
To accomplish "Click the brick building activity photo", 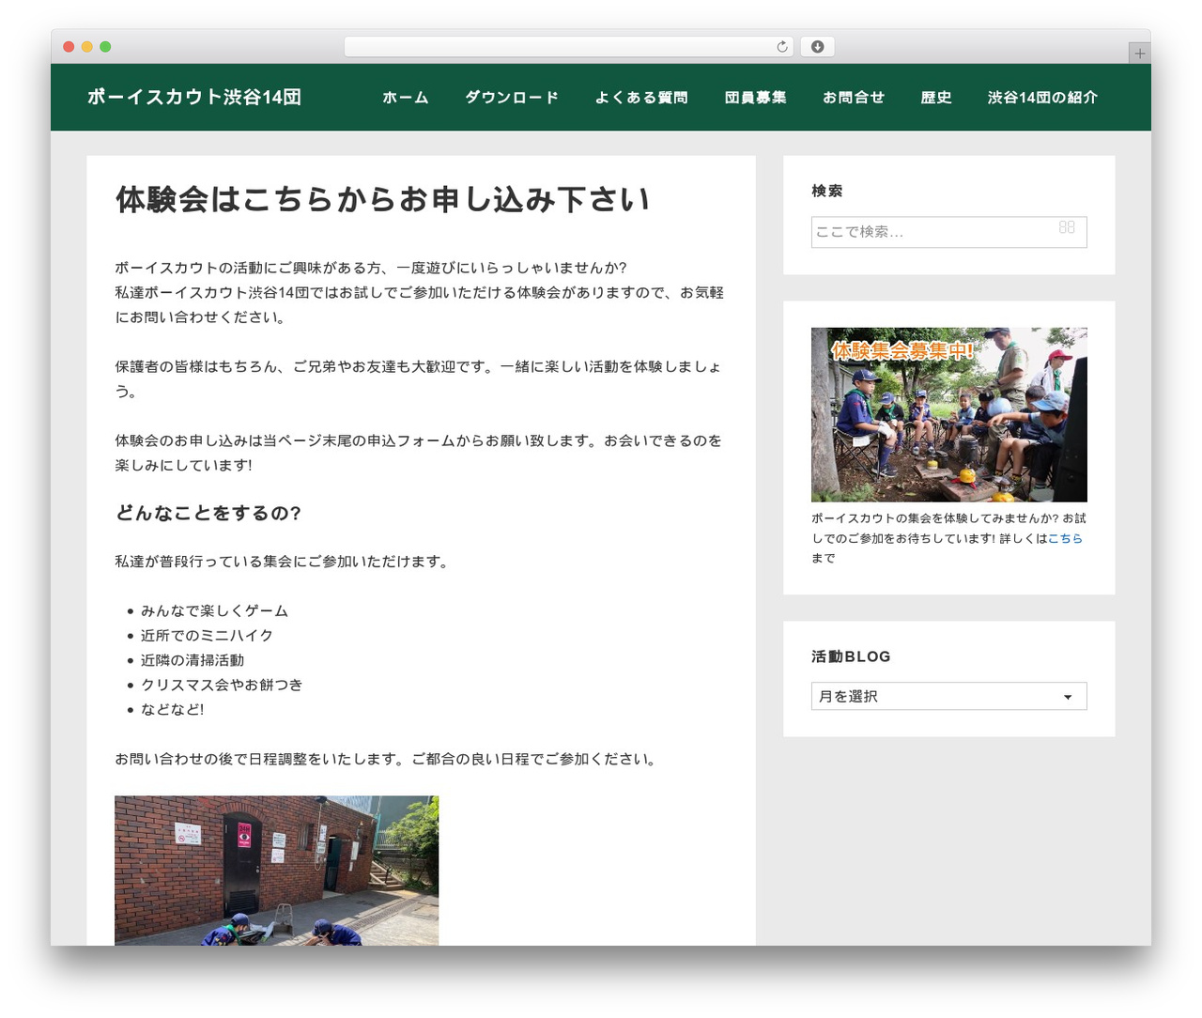I will pyautogui.click(x=277, y=871).
